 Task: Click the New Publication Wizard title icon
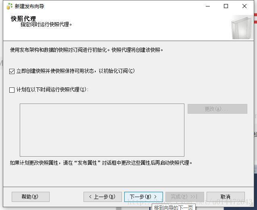pyautogui.click(x=10, y=6)
